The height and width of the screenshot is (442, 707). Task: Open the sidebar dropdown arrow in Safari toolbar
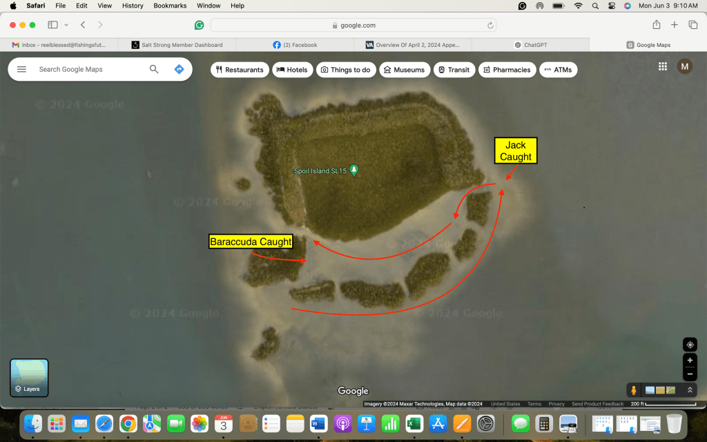coord(66,25)
